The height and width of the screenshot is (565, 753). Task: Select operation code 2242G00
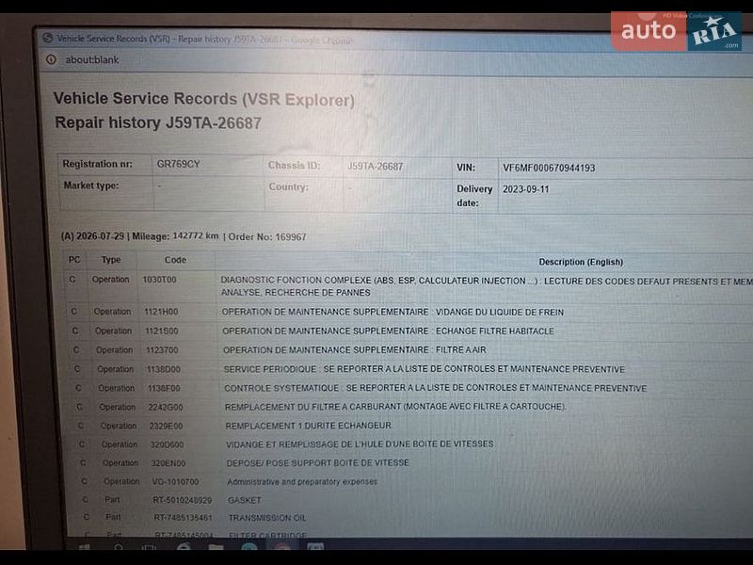[x=166, y=407]
